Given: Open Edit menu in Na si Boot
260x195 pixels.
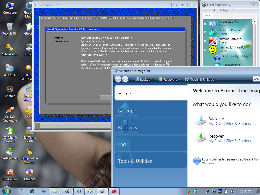Looking at the screenshot, I should [x=214, y=10].
